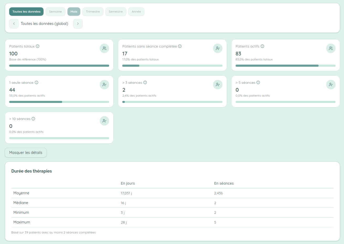Choose the Trimestre period filter
The height and width of the screenshot is (244, 344).
[93, 12]
